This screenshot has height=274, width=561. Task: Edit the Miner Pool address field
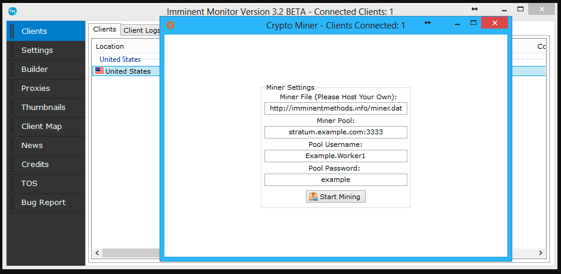click(336, 132)
